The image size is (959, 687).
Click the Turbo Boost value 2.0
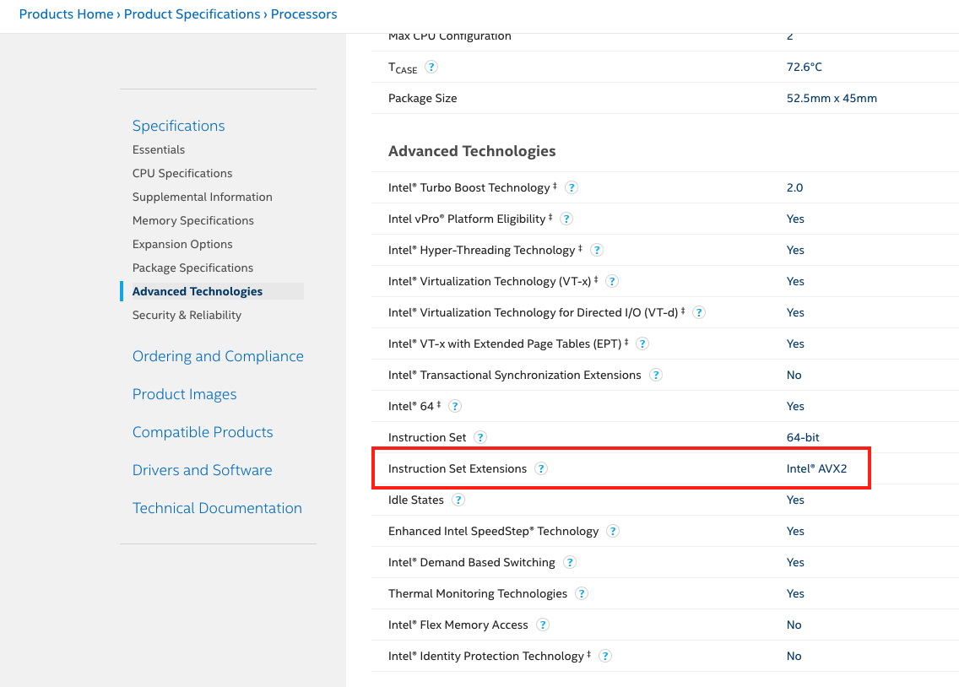(x=794, y=187)
